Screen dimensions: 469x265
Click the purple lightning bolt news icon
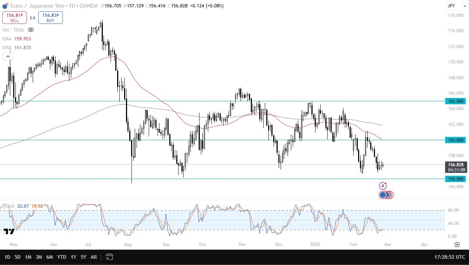click(383, 186)
